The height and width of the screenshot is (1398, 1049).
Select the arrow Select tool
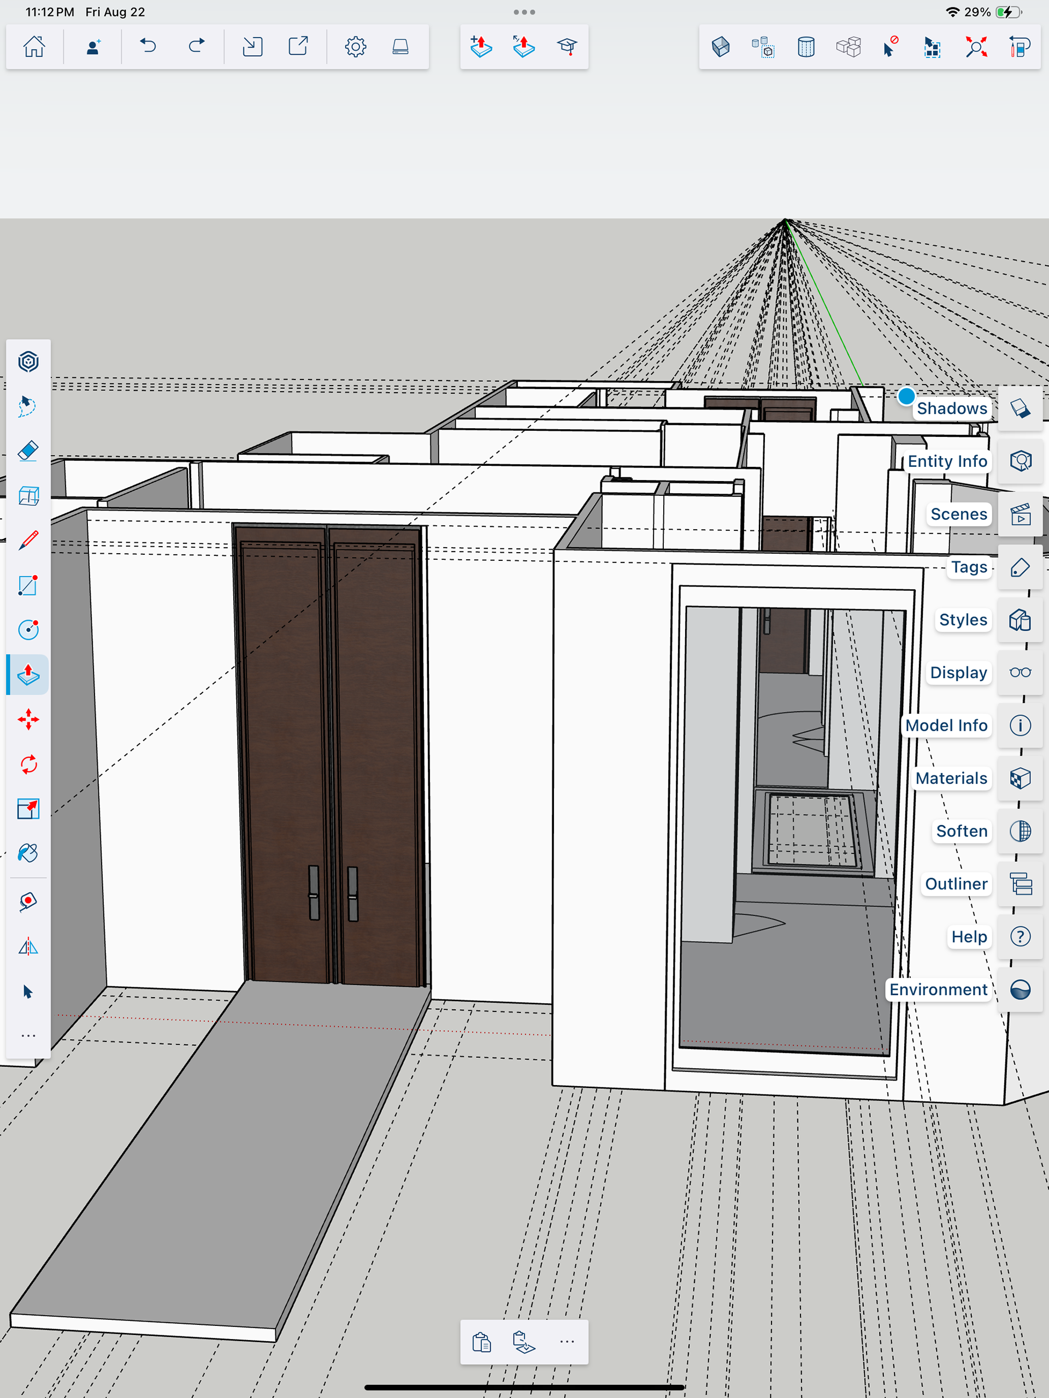(28, 992)
